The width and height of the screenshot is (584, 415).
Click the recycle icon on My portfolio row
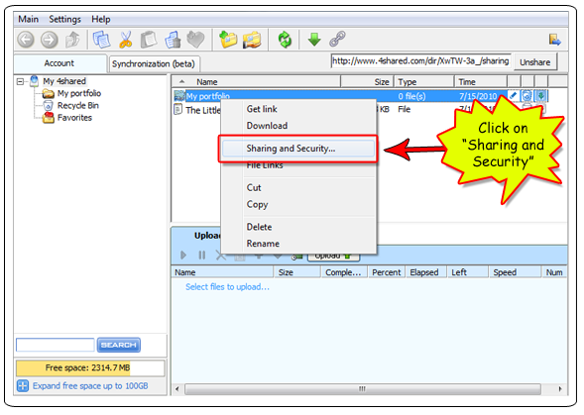(526, 96)
